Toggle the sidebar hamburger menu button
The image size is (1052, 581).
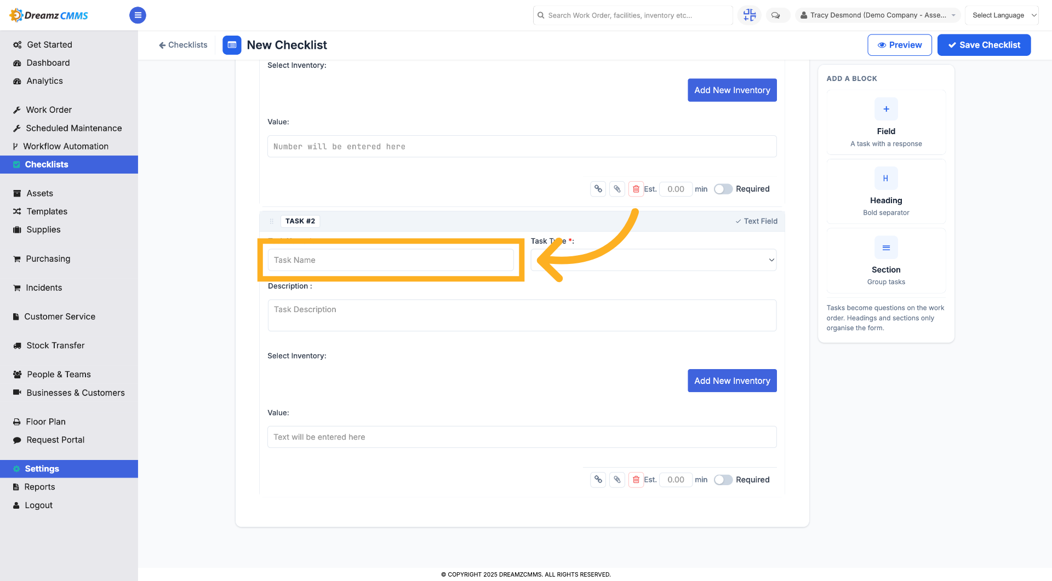(138, 15)
